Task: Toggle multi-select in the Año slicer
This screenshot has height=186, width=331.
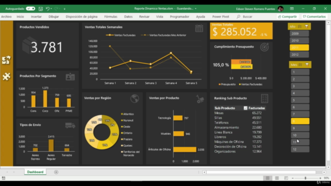Action: coord(300,26)
